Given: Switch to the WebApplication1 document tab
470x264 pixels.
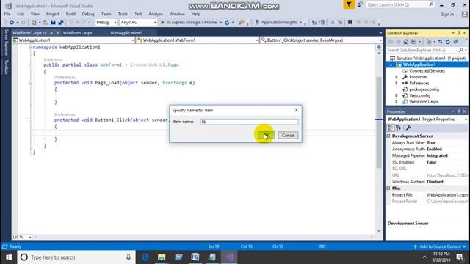Looking at the screenshot, I should (x=126, y=33).
